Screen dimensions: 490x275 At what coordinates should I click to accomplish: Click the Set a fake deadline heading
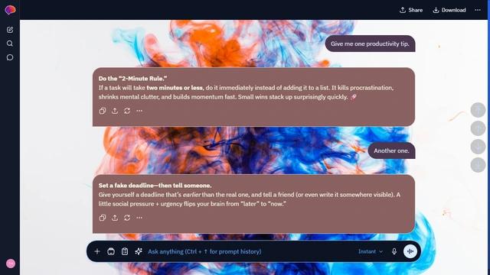point(155,185)
